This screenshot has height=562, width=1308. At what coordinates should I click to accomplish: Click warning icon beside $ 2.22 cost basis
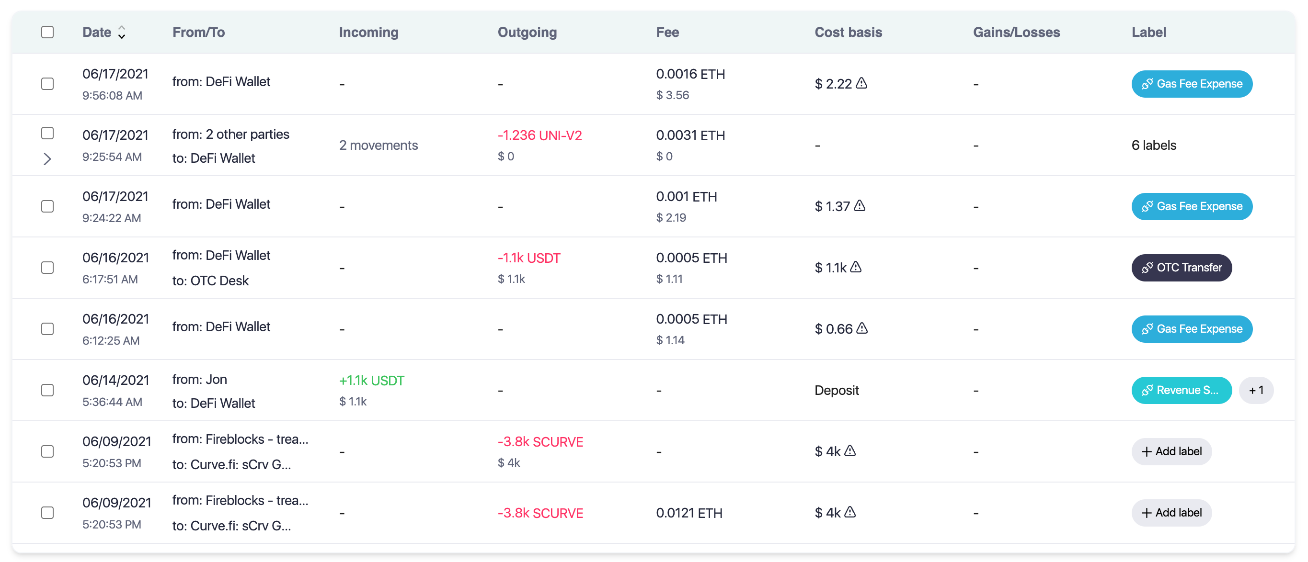[861, 83]
